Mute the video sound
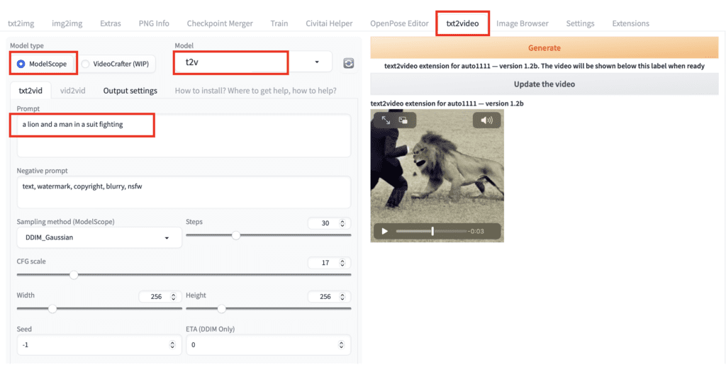This screenshot has width=726, height=372. pyautogui.click(x=486, y=120)
